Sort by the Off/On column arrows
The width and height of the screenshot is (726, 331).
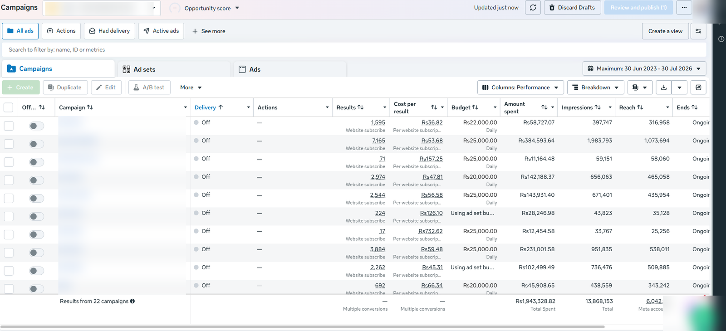coord(42,107)
